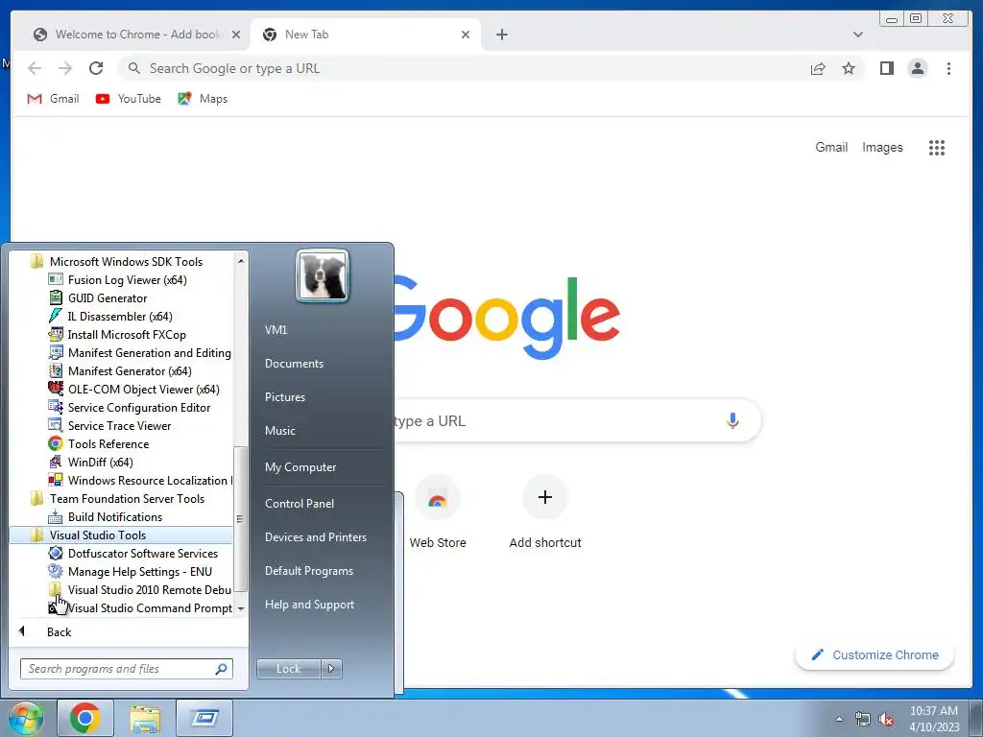Open Chrome three-dot menu
983x737 pixels.
pos(948,68)
